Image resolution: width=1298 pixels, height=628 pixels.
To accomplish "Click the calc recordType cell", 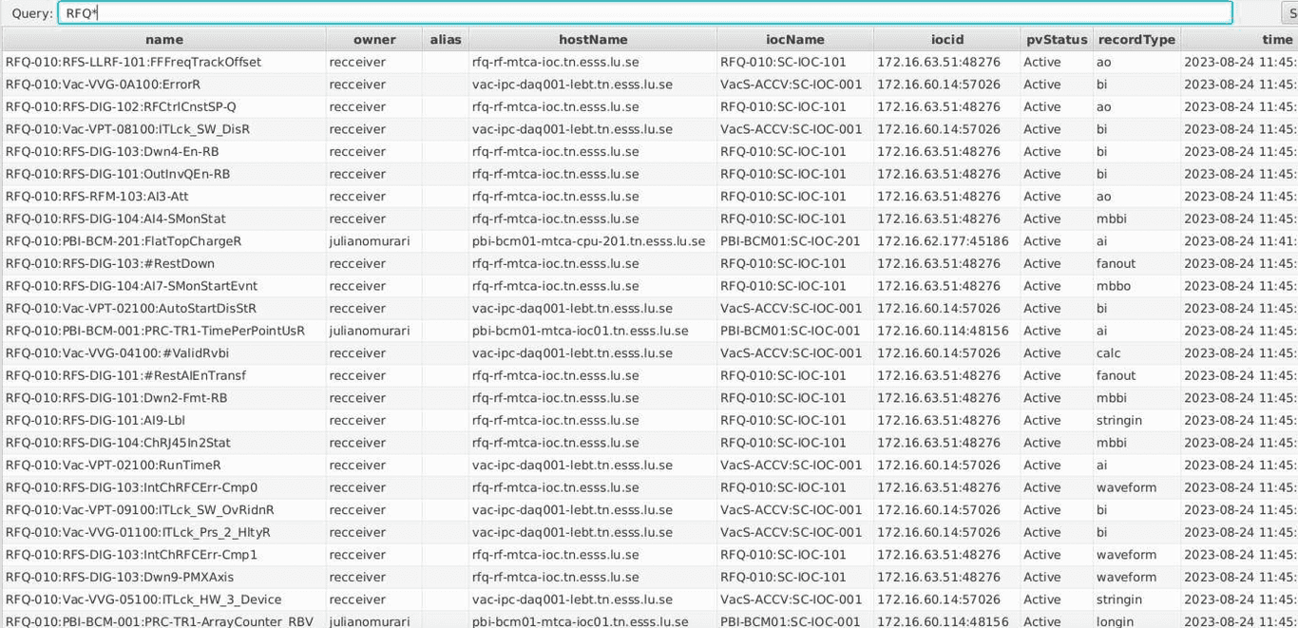I will pyautogui.click(x=1108, y=353).
